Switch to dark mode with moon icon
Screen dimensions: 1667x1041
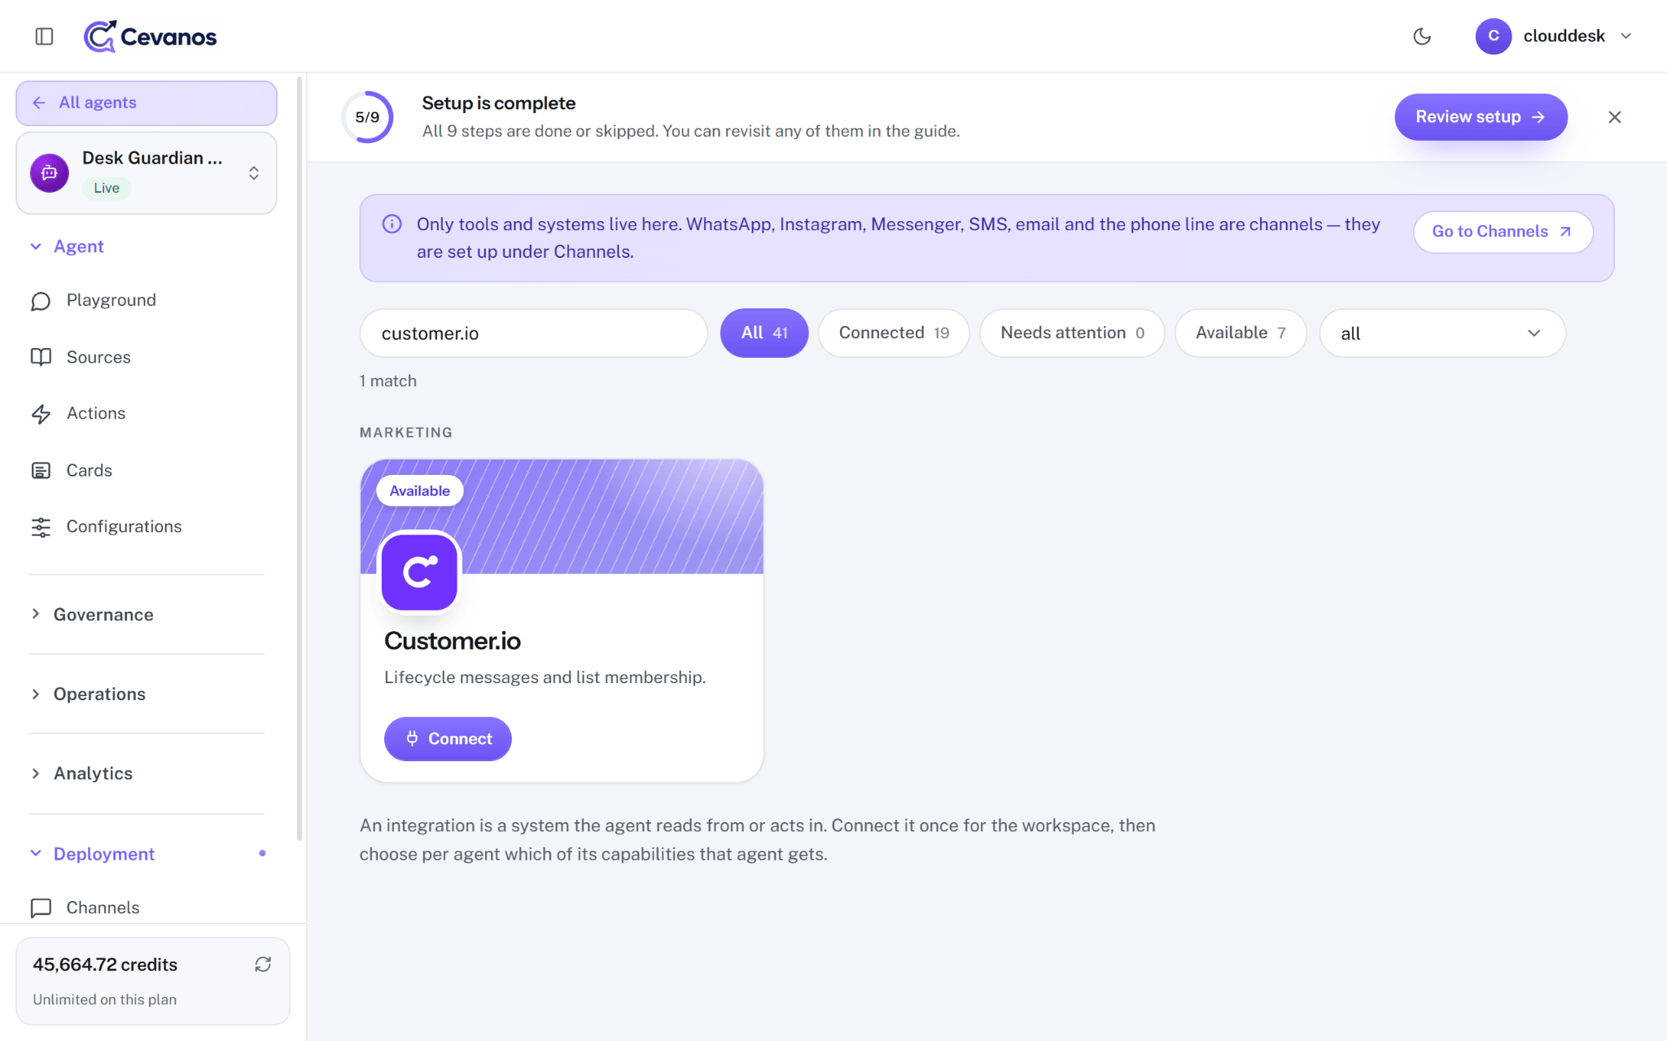click(1422, 36)
